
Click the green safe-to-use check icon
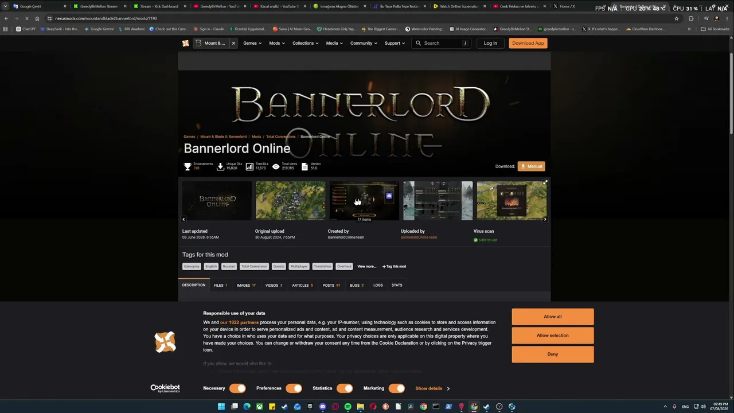475,240
